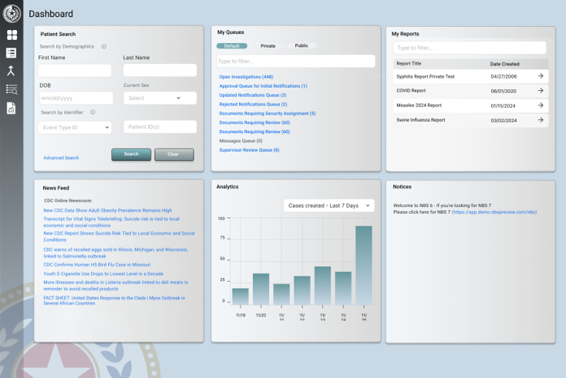566x378 pixels.
Task: Open the dashboard grid icon in sidebar
Action: [12, 35]
